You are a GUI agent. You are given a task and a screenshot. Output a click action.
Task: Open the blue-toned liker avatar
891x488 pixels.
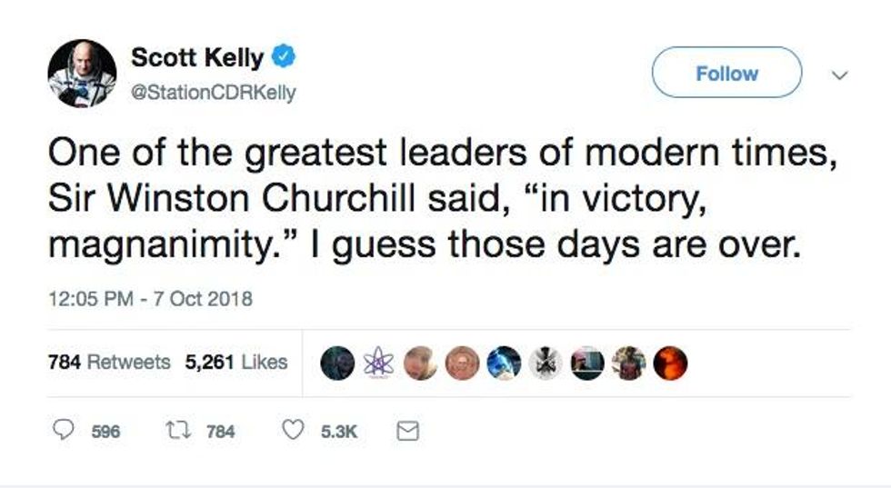pos(503,363)
